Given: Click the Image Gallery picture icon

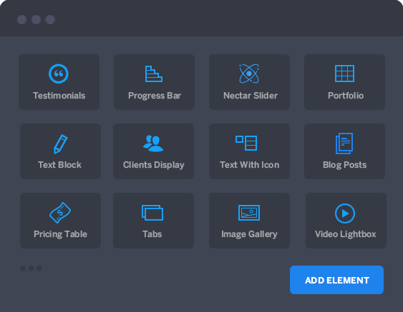Looking at the screenshot, I should click(x=249, y=213).
